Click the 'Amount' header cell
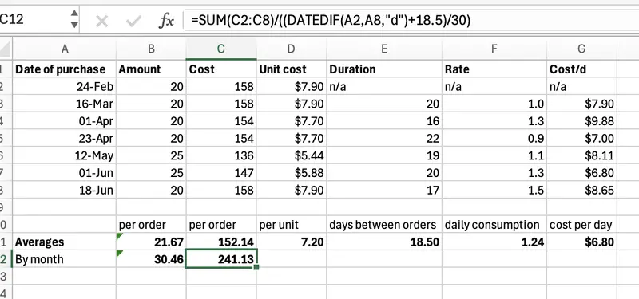This screenshot has width=639, height=299. [x=151, y=69]
